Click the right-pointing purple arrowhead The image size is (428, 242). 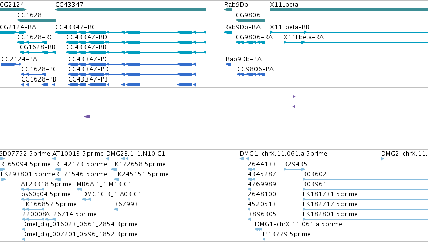tap(294, 97)
